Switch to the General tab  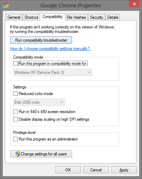coord(14,17)
